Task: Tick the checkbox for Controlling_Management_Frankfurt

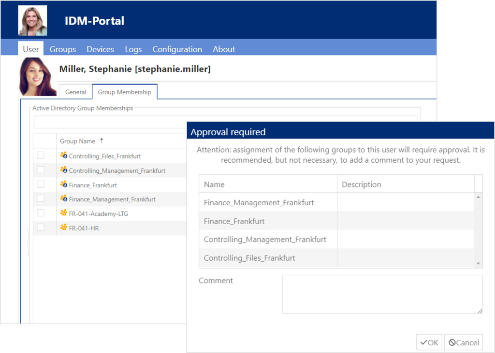Action: [41, 169]
